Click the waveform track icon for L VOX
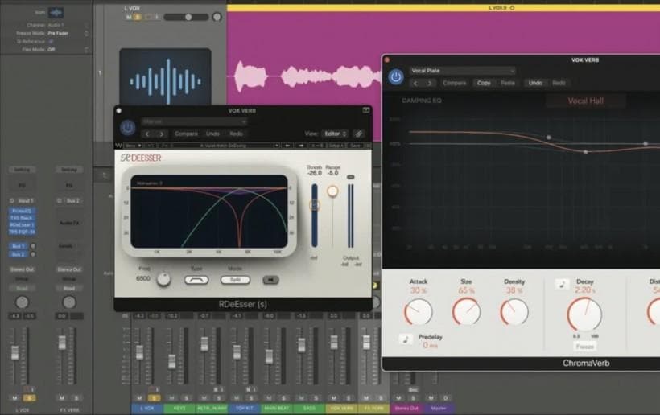 (166, 77)
